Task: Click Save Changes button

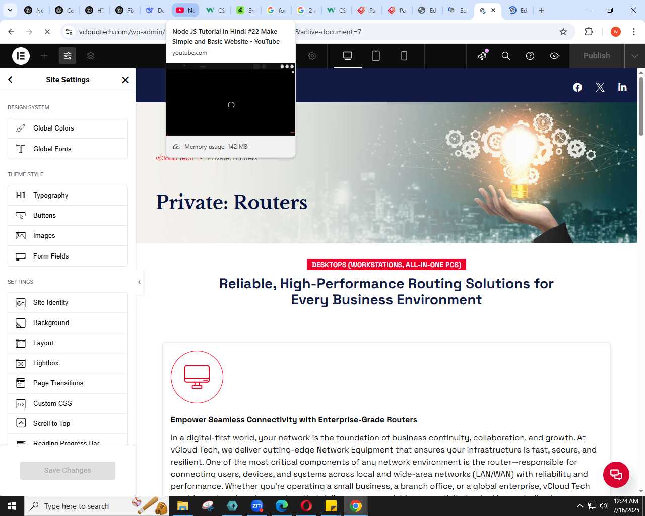Action: pyautogui.click(x=68, y=470)
